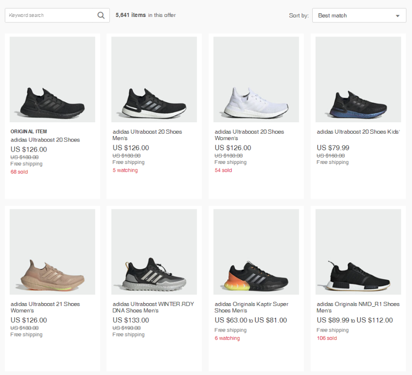This screenshot has width=412, height=375.
Task: Open adidas Ultraboost WINTER.RDY DNA Shoes link
Action: [x=153, y=307]
